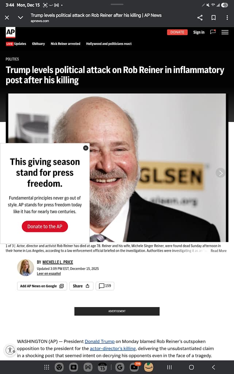Viewport: 234px width, 374px height.
Task: Open Michelle L. Price author link
Action: [x=58, y=262]
